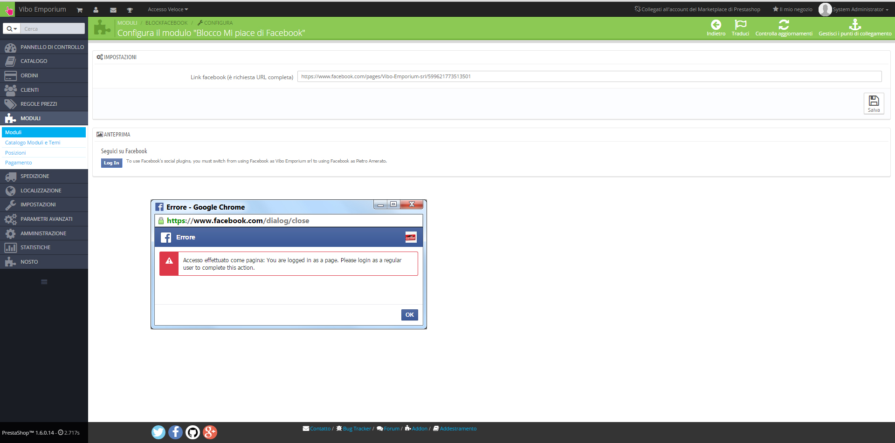Click the Link facebook URL field
Screen dimensions: 895x443
589,76
